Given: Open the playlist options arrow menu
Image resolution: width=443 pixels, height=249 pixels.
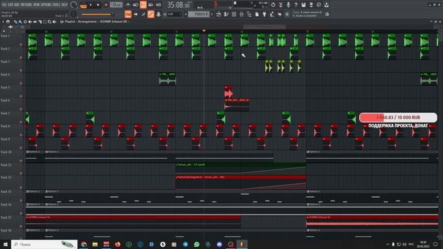Looking at the screenshot, I should [x=3, y=21].
